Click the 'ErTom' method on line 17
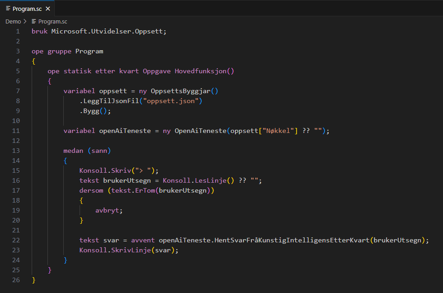The width and height of the screenshot is (443, 293). pos(145,190)
